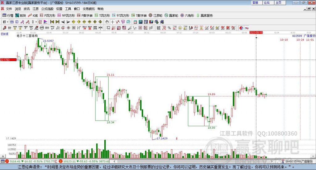Click the red 22.1783 price label
Screen dimensions: 316x170
coord(8,60)
